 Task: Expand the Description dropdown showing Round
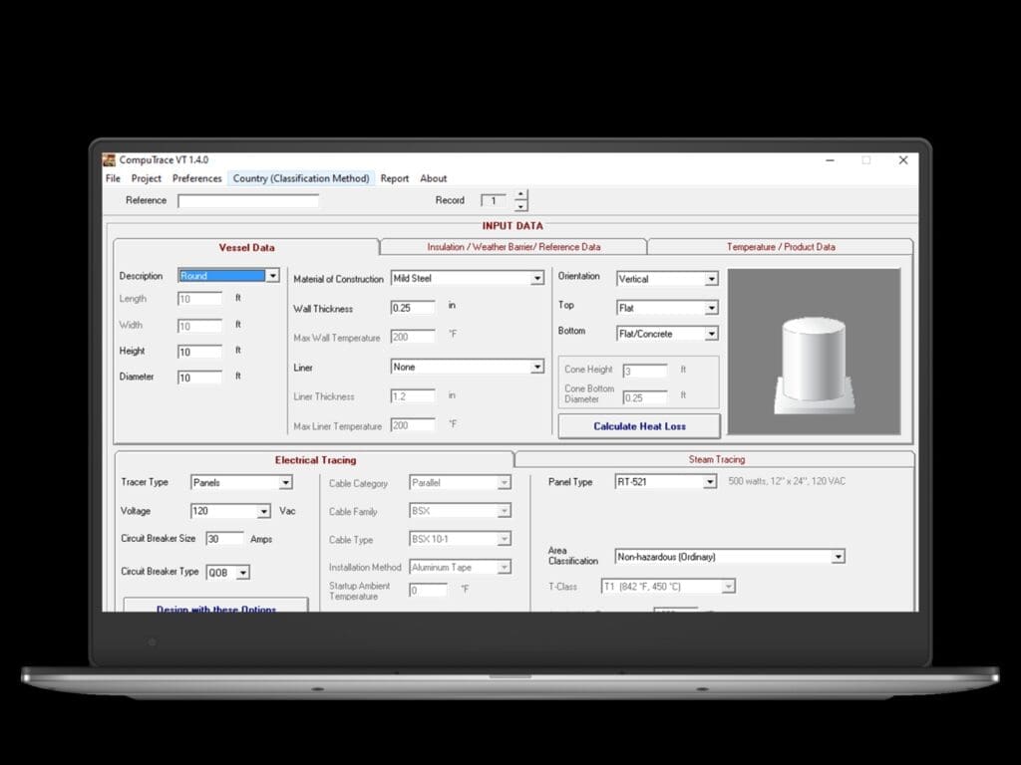(x=272, y=276)
